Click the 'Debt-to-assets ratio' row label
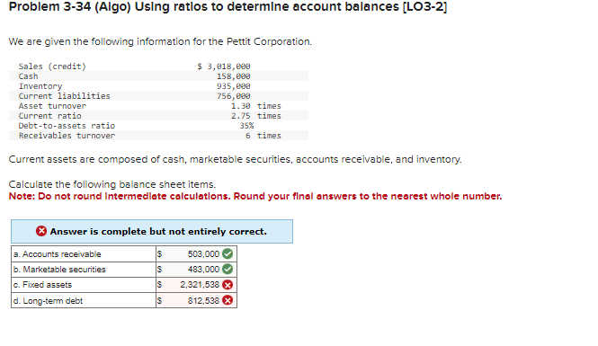 (x=67, y=126)
